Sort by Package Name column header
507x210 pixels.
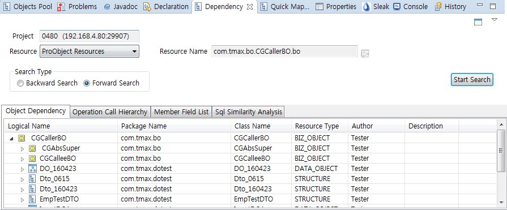coord(174,126)
